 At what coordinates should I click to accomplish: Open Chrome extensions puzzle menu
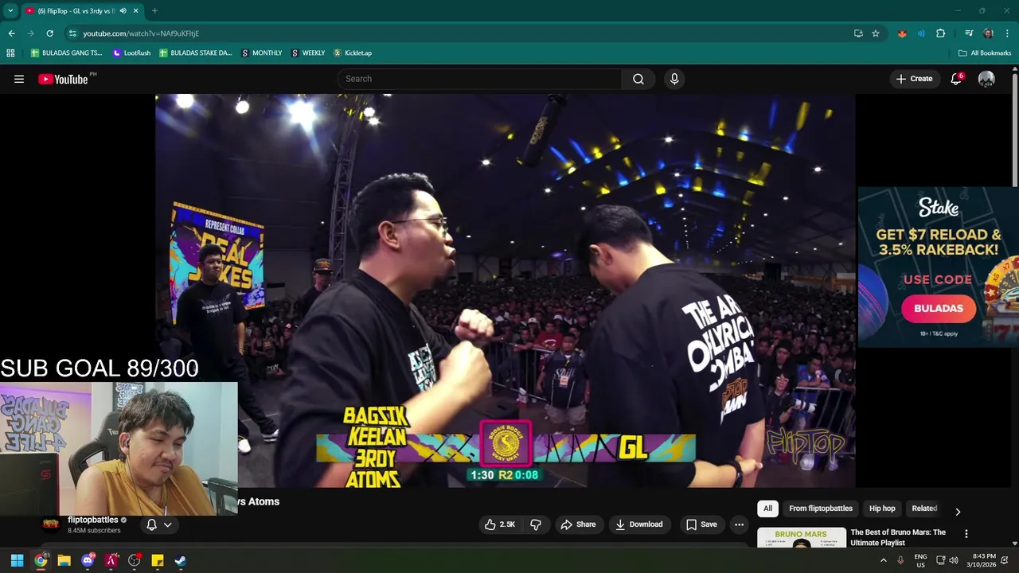click(941, 33)
